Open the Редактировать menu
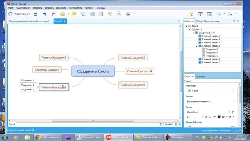250x141 pixels. tap(23, 8)
